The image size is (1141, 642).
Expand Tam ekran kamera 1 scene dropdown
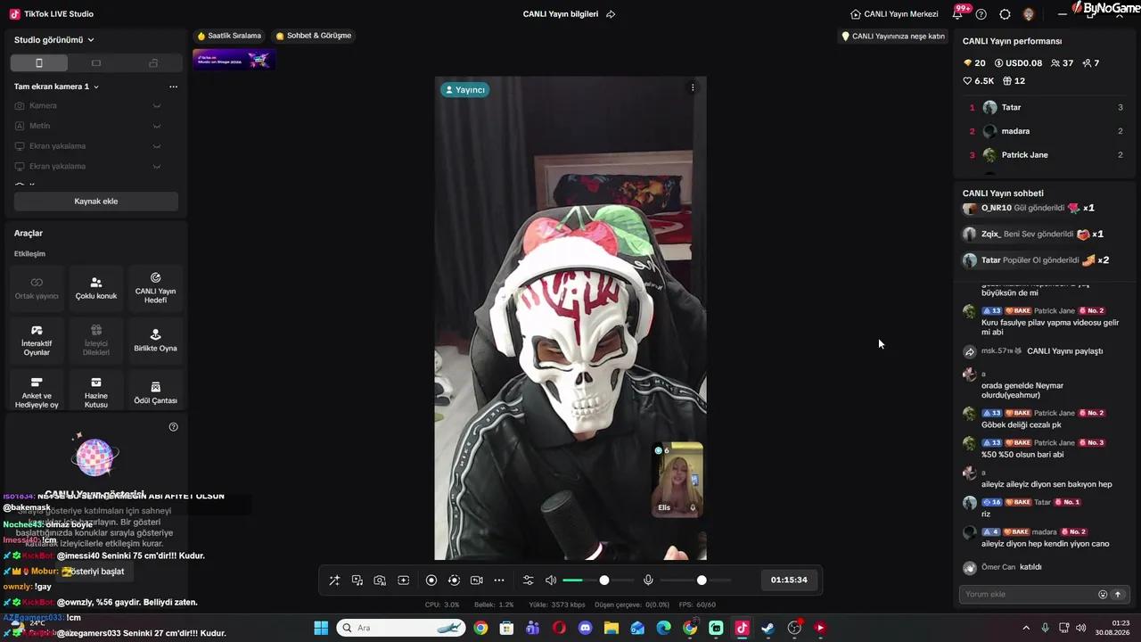tap(56, 86)
